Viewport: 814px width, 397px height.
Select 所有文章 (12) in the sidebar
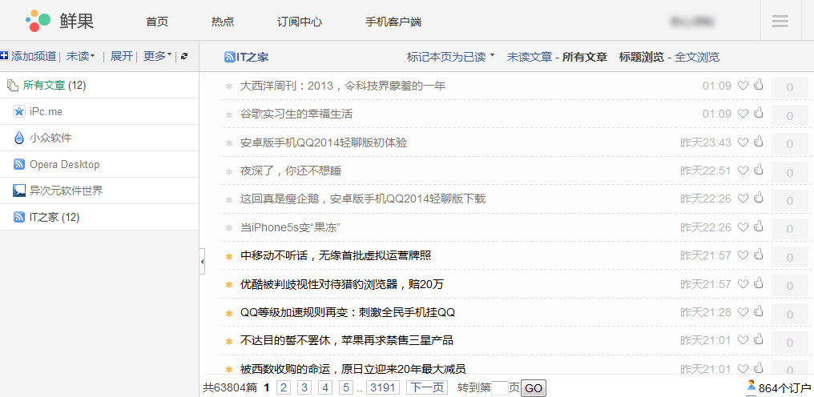pyautogui.click(x=54, y=85)
